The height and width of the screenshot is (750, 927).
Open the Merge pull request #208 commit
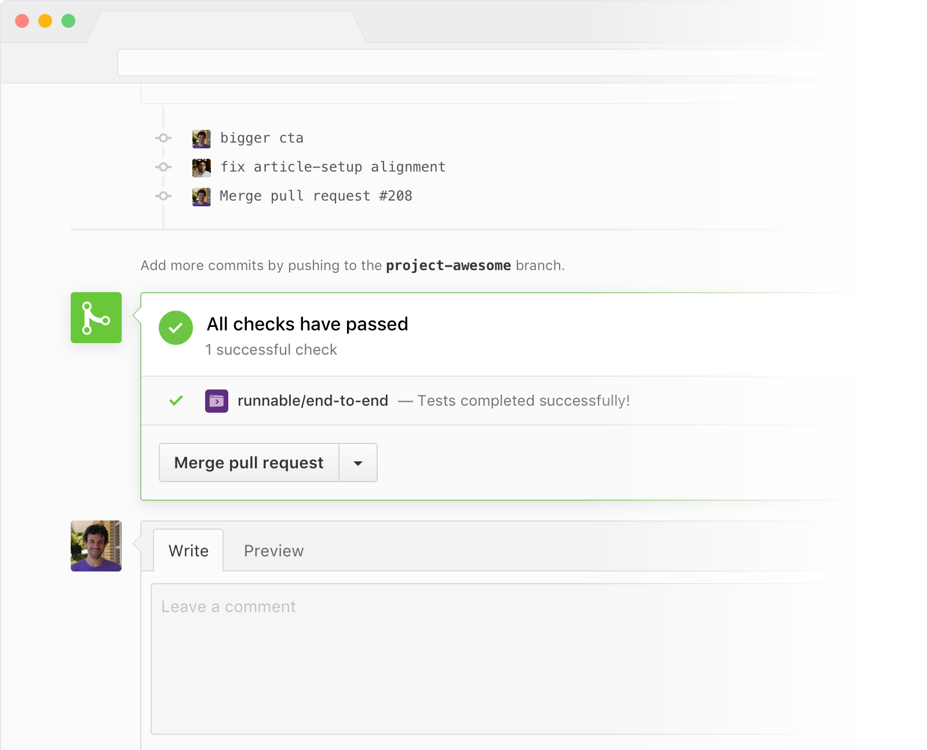pyautogui.click(x=316, y=196)
